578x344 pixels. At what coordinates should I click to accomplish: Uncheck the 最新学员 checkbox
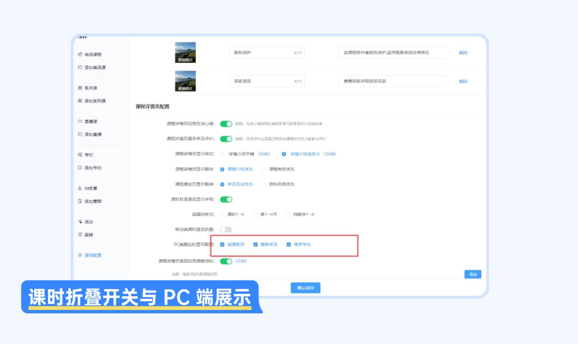point(255,245)
